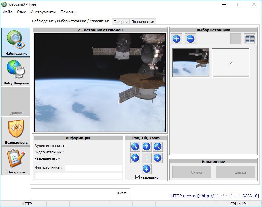
Task: Open the Помощь menu
Action: pyautogui.click(x=68, y=12)
